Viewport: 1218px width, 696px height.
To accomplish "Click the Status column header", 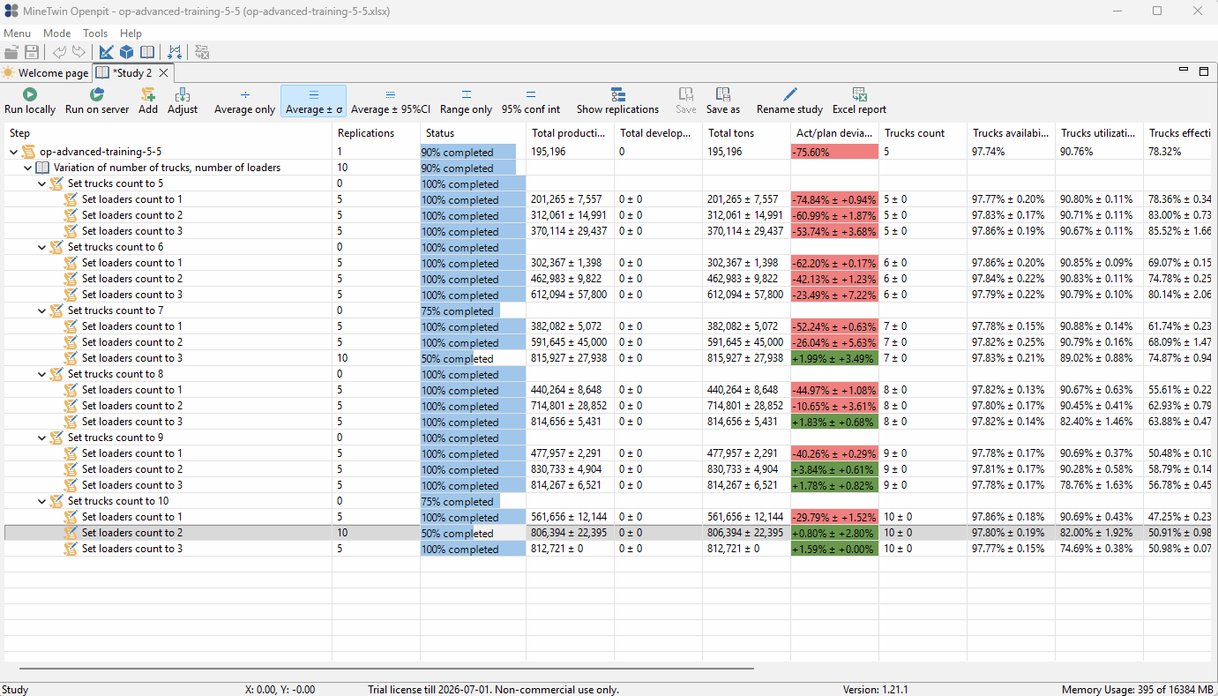I will (473, 133).
